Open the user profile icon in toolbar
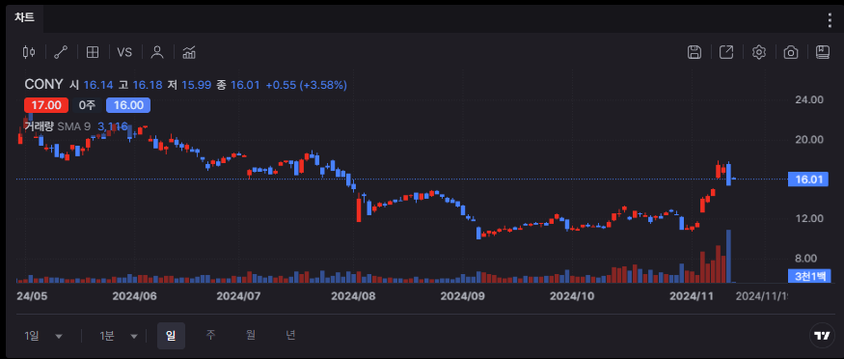844x359 pixels. (157, 52)
